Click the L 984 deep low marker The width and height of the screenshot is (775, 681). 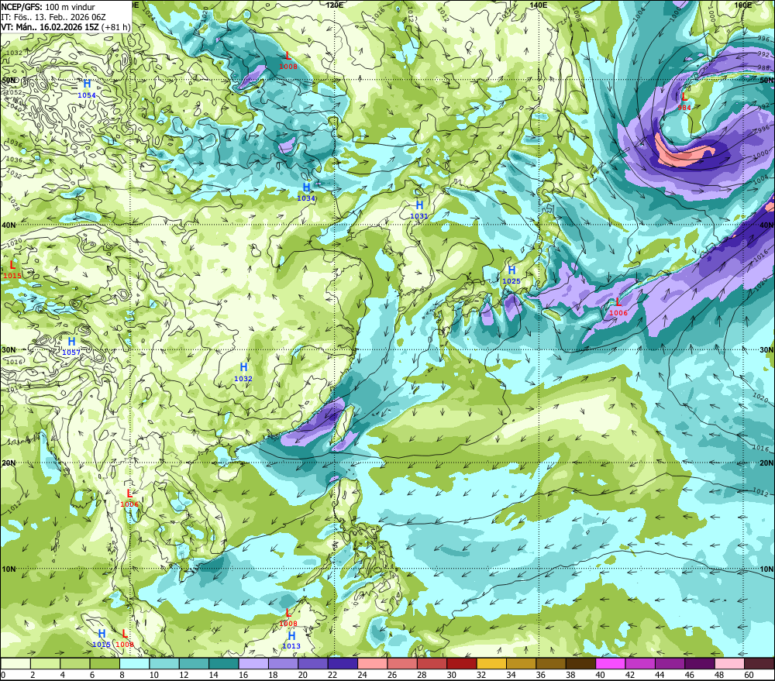pyautogui.click(x=684, y=101)
